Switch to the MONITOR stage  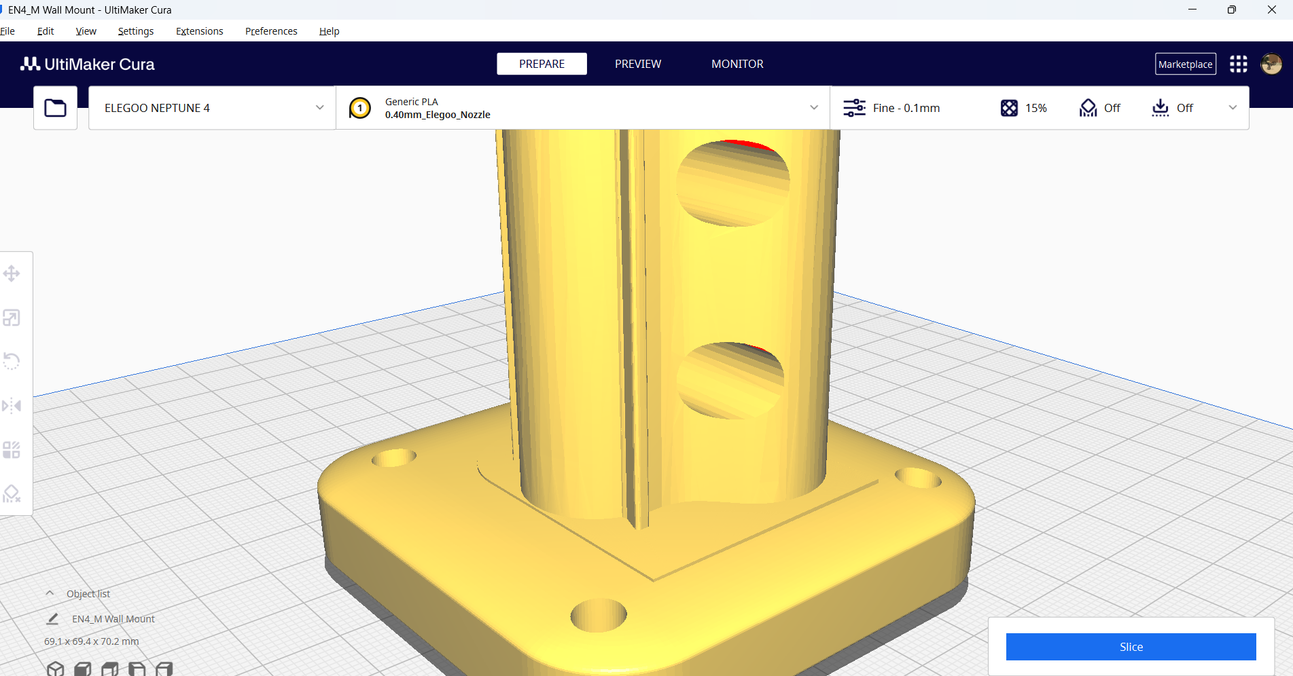pos(737,64)
